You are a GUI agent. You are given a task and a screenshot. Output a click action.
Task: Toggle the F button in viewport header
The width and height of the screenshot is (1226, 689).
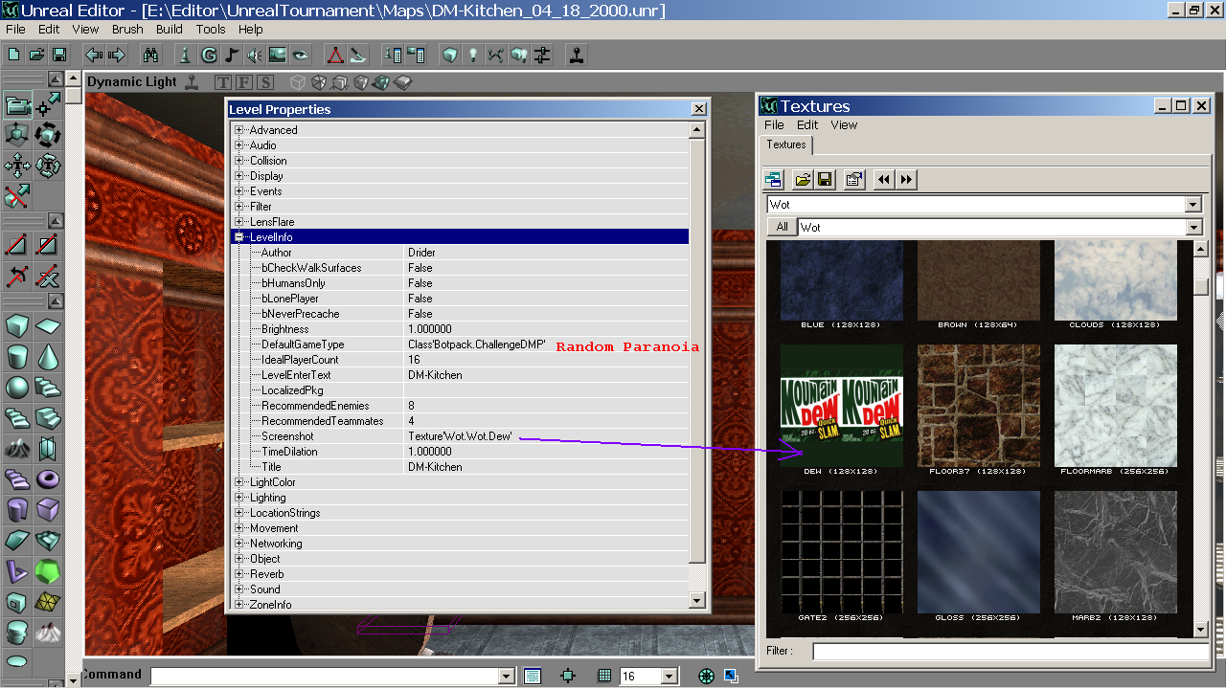244,83
